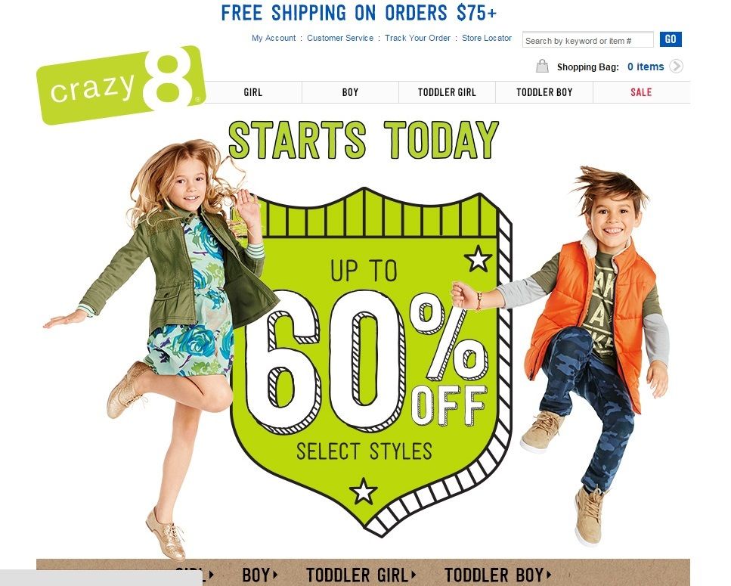Open the shopping bag icon
Viewport: 731px width, 586px height.
542,67
